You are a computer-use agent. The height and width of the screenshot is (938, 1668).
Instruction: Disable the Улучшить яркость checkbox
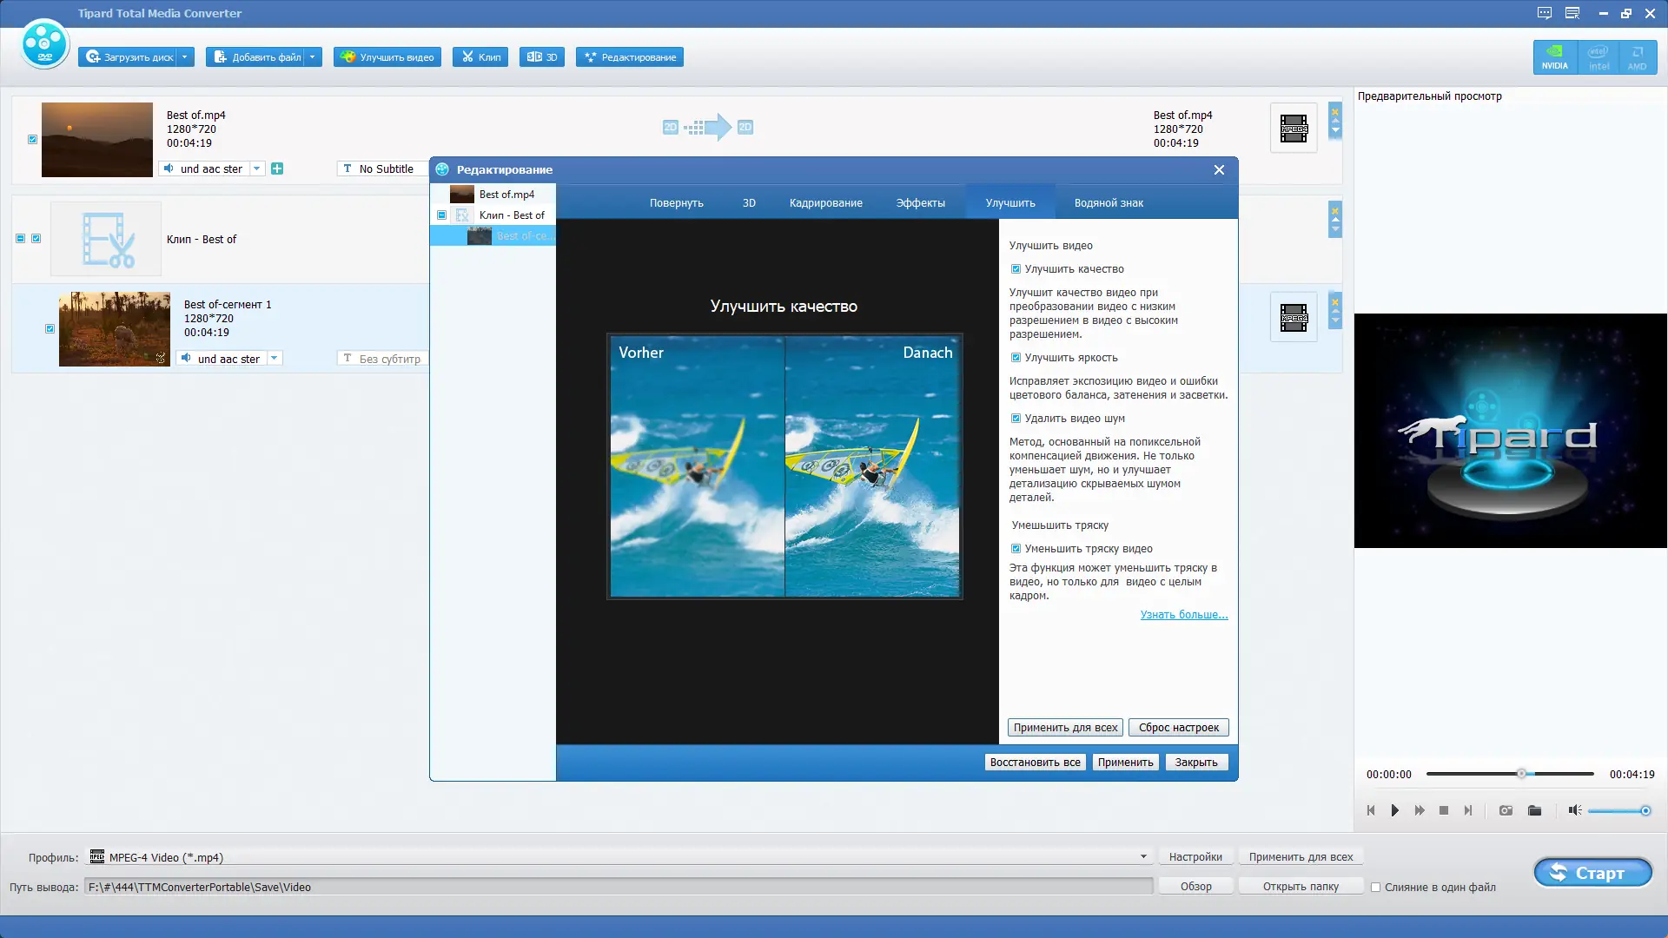click(1016, 357)
